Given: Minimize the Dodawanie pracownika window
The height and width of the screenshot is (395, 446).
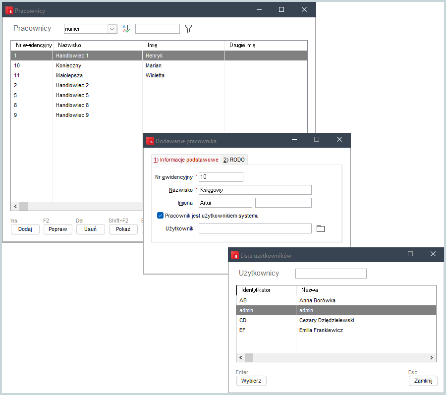Looking at the screenshot, I should coord(294,139).
